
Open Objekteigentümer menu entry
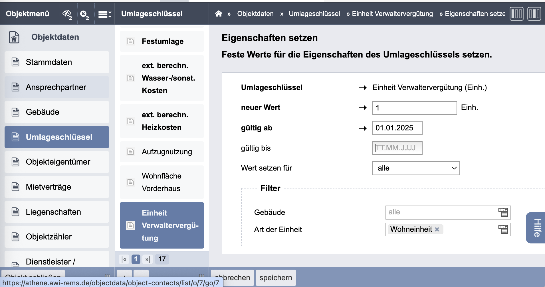tap(57, 162)
